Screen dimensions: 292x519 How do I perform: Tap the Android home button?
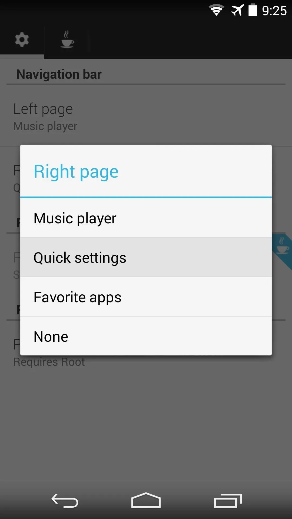pos(146,500)
